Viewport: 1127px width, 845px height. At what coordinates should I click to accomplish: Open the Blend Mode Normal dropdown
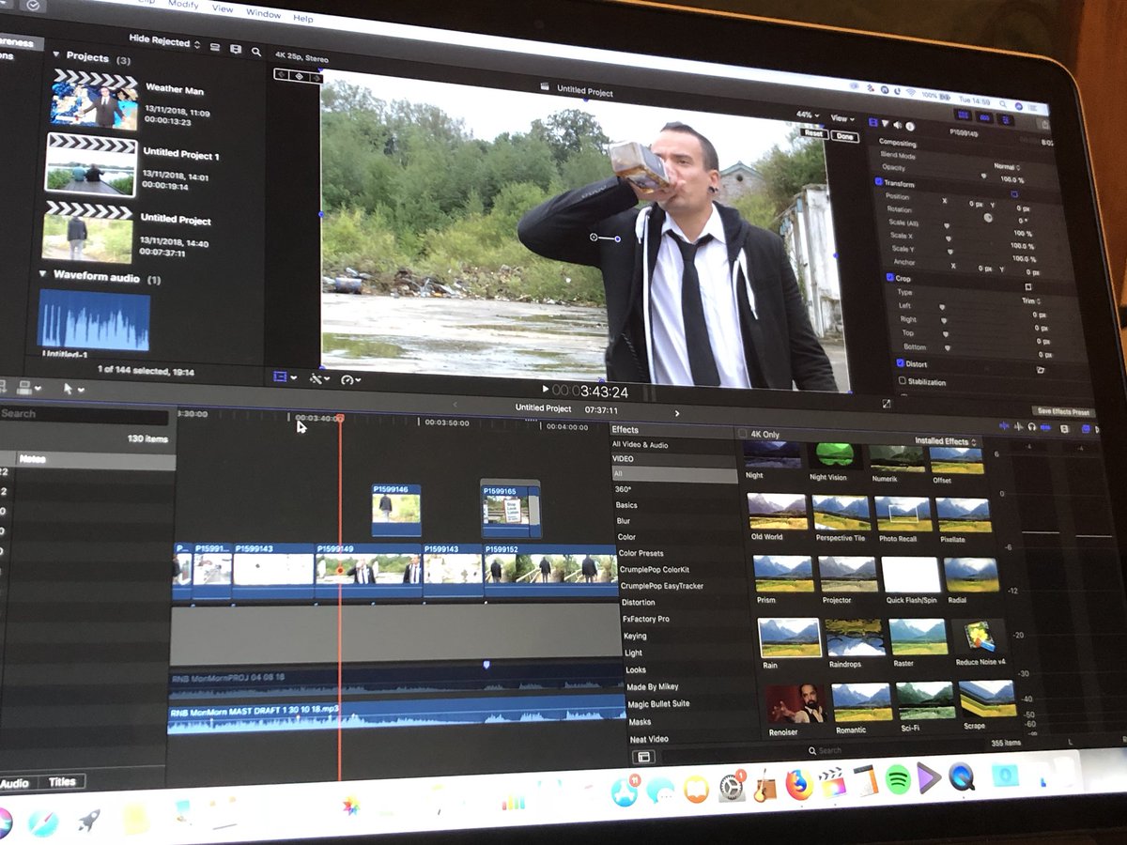pyautogui.click(x=1007, y=166)
